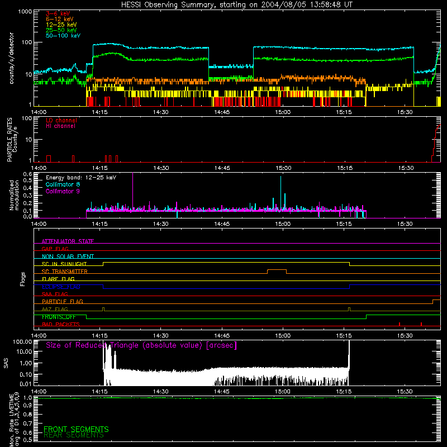This screenshot has height=447, width=447.
Task: Click the 14:30 time label under the modulation plot
Action: [161, 224]
